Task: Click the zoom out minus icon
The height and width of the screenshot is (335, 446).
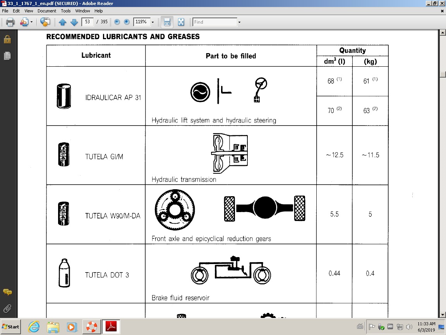Action: pos(117,22)
